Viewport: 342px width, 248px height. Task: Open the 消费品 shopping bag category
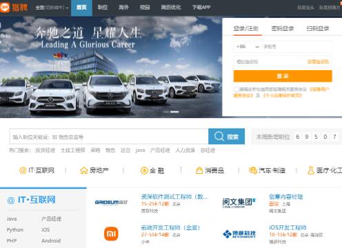coord(199,170)
